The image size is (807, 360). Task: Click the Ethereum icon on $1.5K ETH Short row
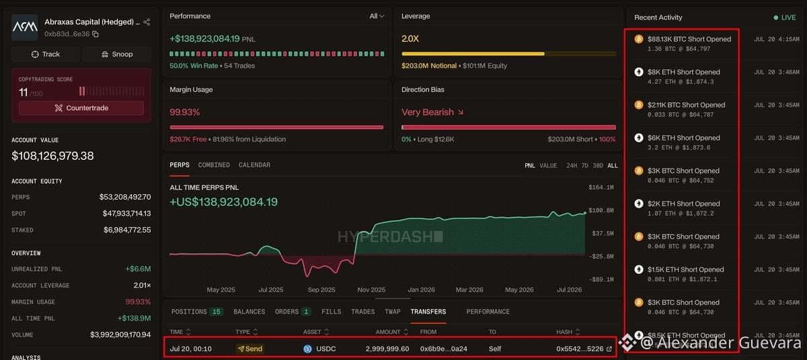point(639,269)
